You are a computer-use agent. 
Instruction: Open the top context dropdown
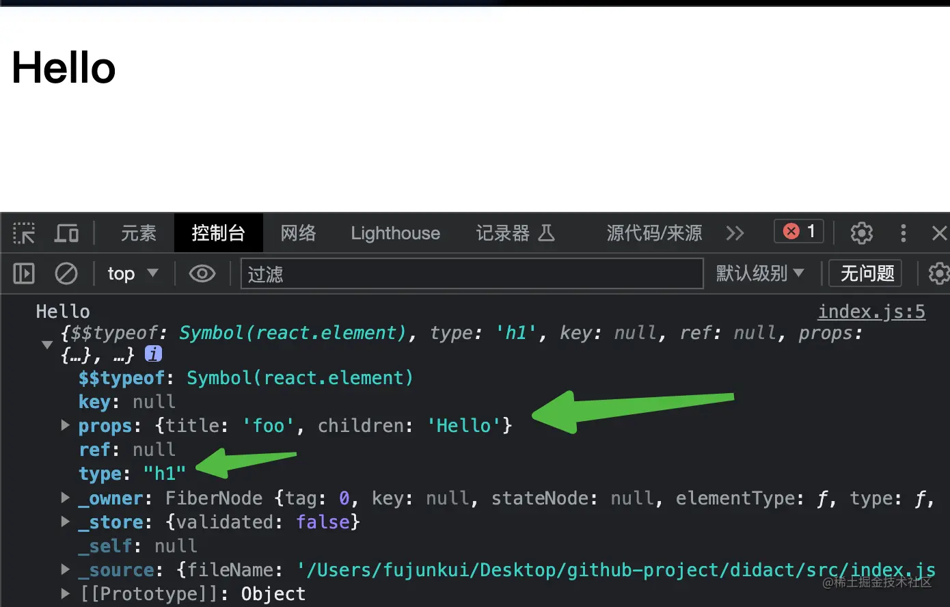click(133, 274)
